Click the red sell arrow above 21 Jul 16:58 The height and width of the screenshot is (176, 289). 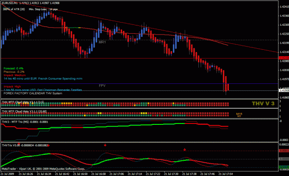click(105, 145)
